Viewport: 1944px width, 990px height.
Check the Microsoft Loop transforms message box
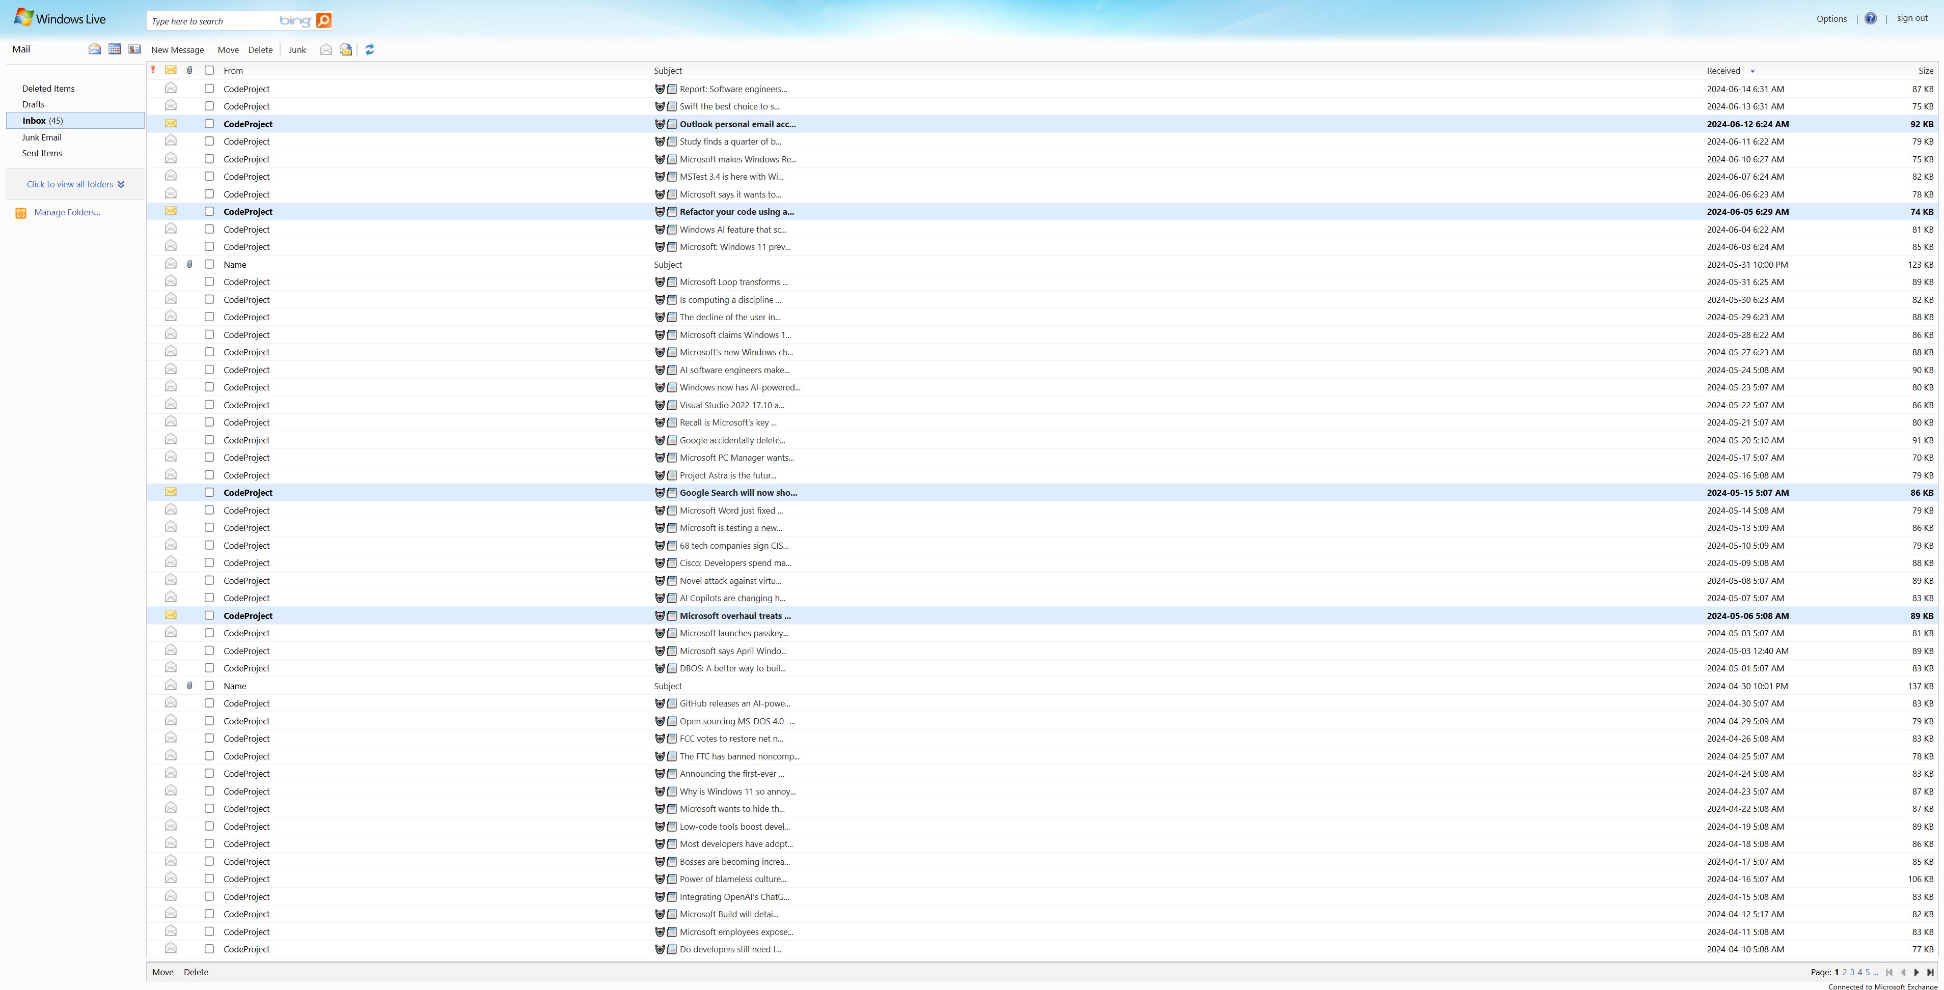209,281
